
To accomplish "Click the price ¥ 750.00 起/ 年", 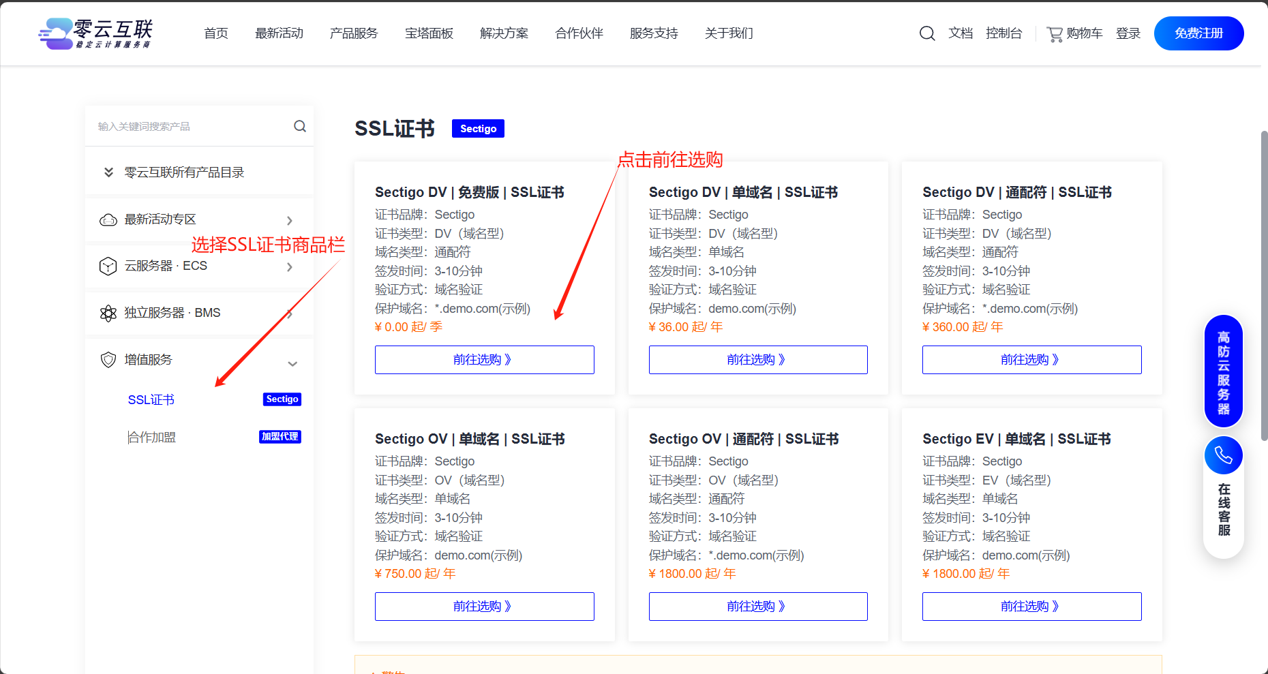I will point(415,574).
